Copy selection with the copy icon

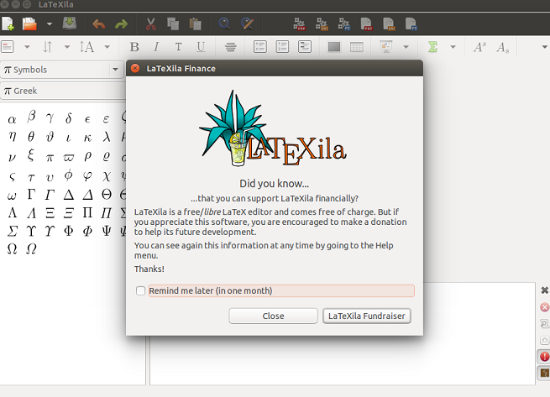[x=173, y=24]
